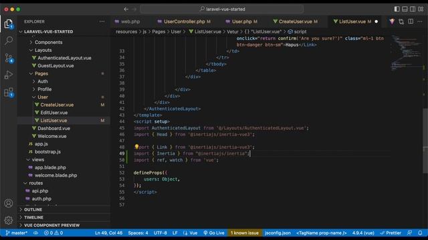Collapse the routes folder
This screenshot has height=240, width=428.
click(35, 183)
